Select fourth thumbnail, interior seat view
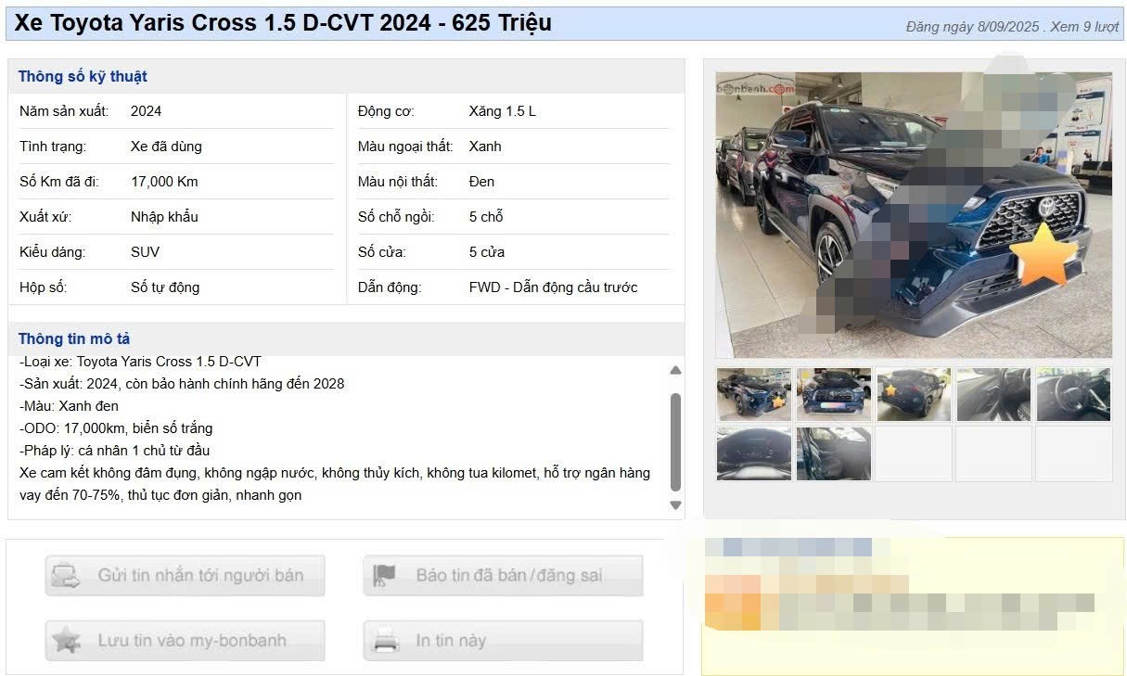 pos(993,394)
